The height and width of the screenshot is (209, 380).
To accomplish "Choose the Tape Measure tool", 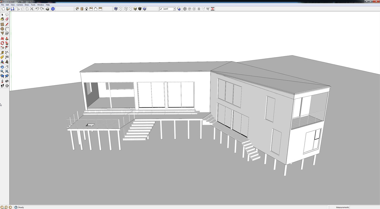I will click(2, 53).
